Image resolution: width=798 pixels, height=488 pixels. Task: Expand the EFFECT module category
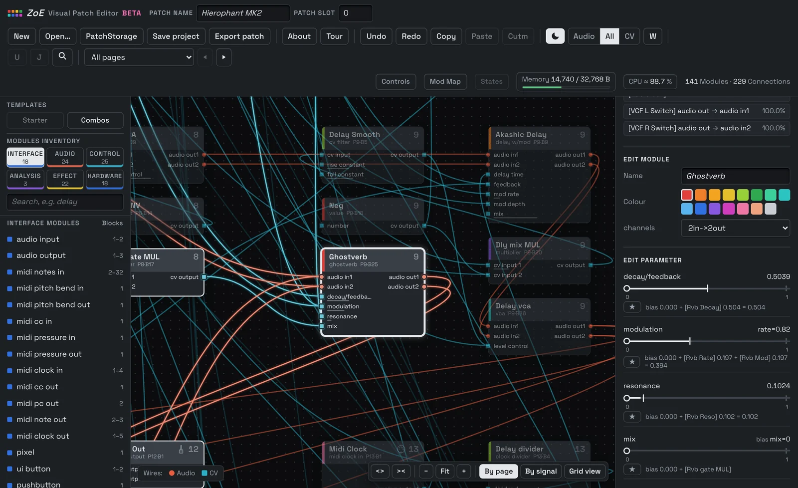click(65, 179)
